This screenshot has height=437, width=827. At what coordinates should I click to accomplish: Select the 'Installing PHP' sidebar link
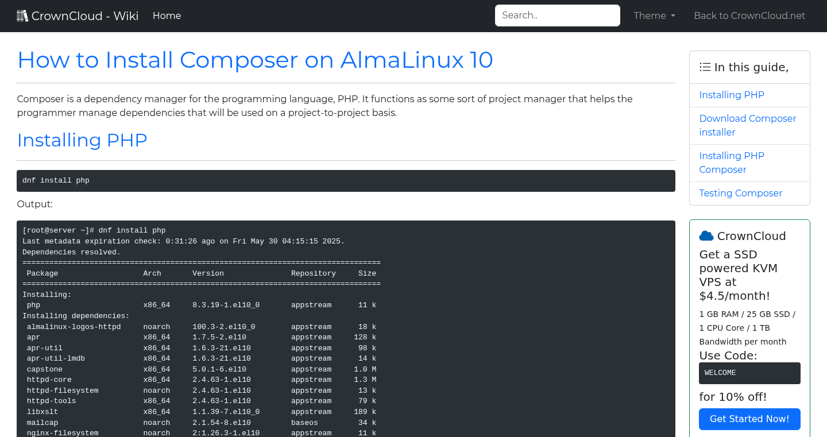(x=732, y=95)
